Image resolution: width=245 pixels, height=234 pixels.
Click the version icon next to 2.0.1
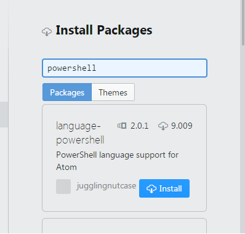pos(122,126)
